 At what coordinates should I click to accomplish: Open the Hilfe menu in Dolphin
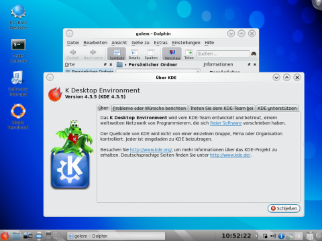pyautogui.click(x=209, y=43)
